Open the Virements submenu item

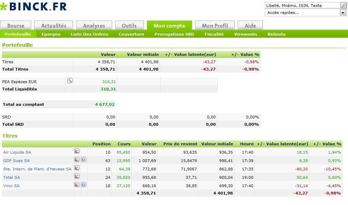click(x=245, y=34)
